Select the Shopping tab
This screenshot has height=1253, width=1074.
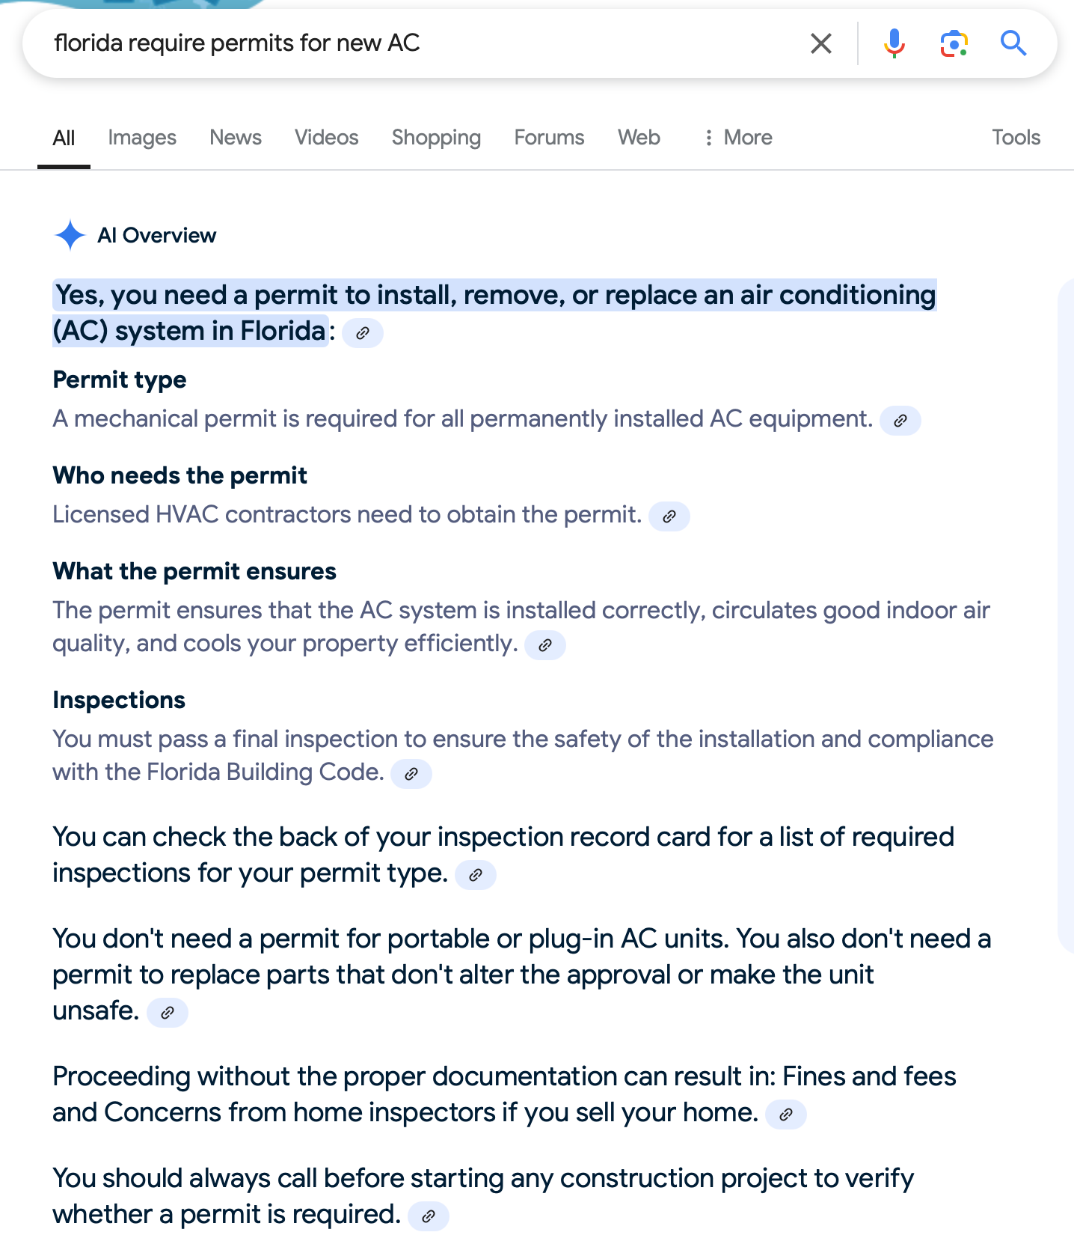[x=436, y=137]
